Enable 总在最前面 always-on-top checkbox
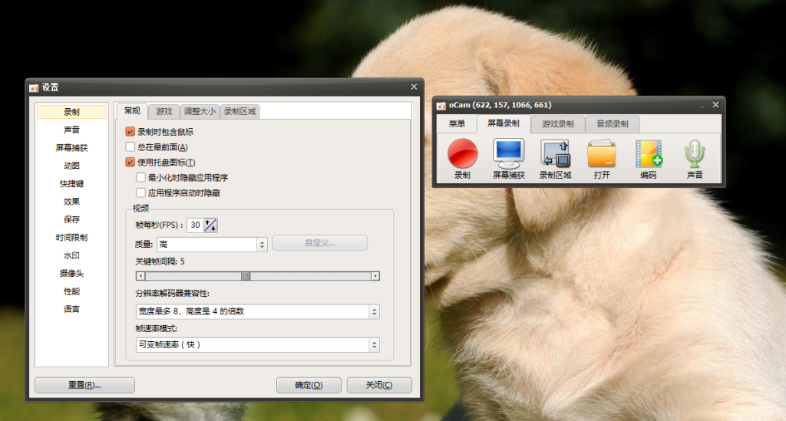The height and width of the screenshot is (421, 786). (130, 147)
